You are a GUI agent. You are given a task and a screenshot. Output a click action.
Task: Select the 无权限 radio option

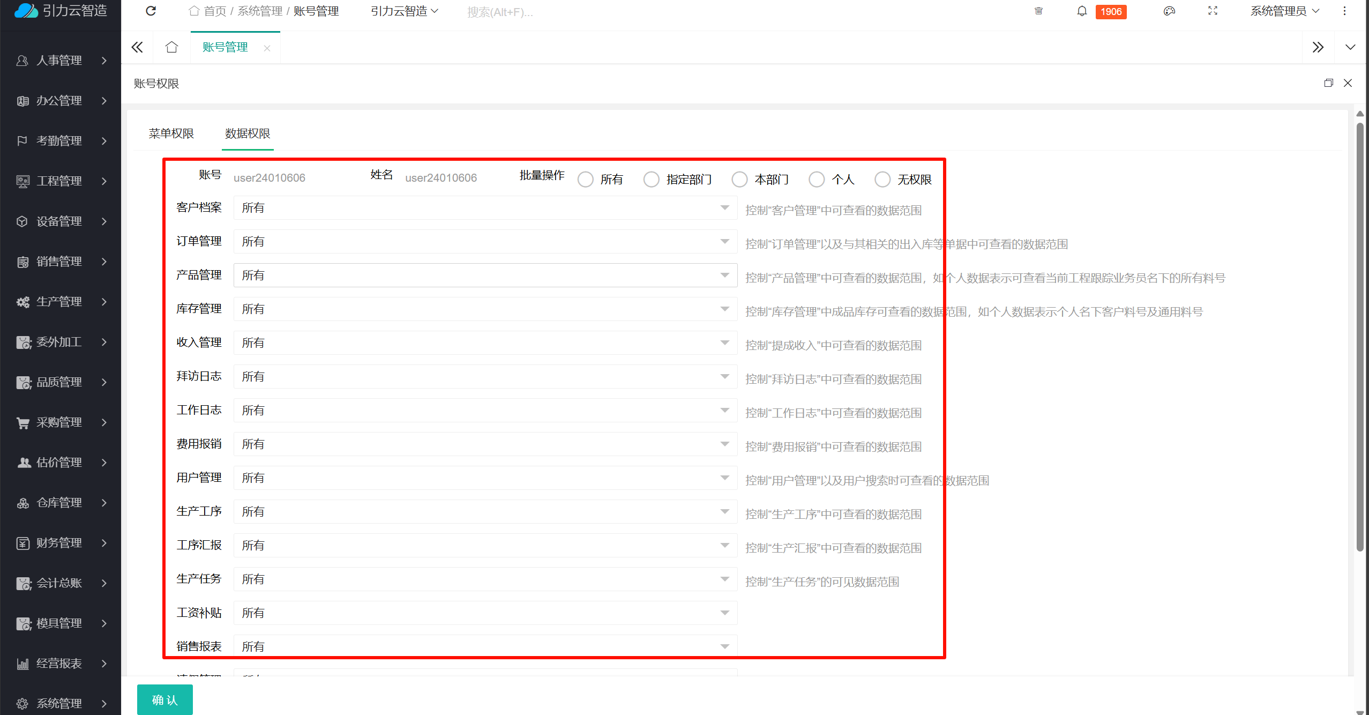click(882, 180)
